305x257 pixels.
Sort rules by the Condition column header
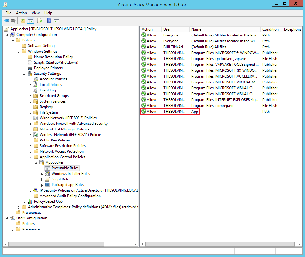(x=271, y=29)
